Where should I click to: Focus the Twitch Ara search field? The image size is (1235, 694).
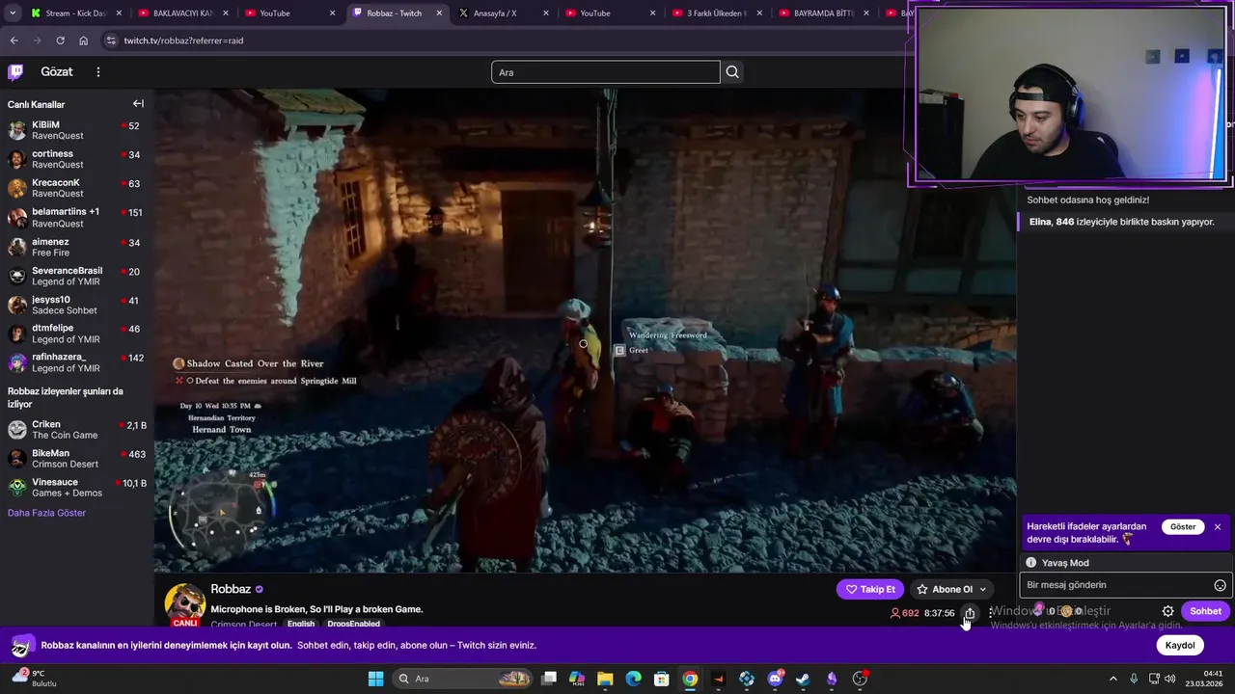tap(605, 72)
